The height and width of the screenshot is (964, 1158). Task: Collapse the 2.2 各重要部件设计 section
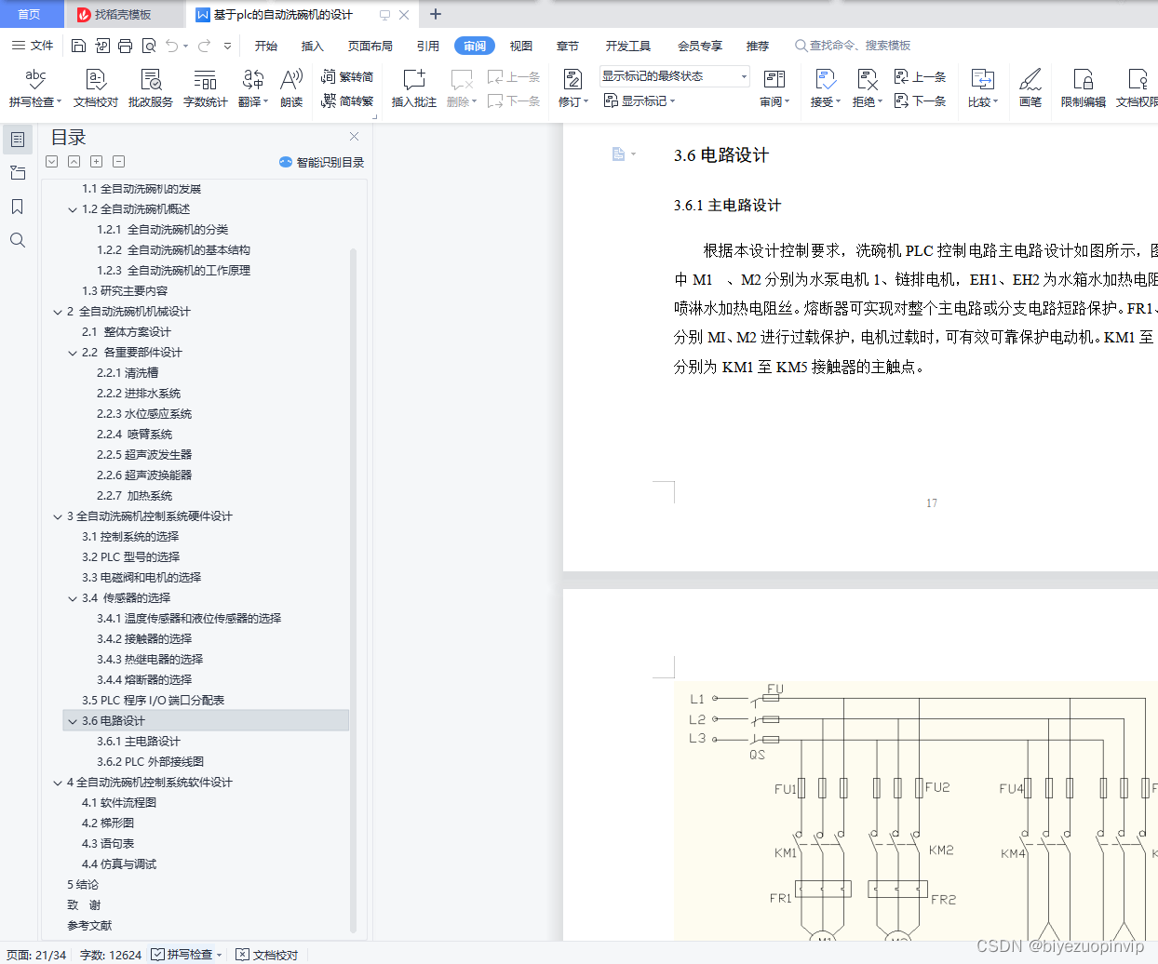(x=73, y=353)
